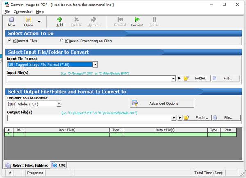Click the play arrow beside Input File(s)
This screenshot has height=178, width=246.
179,78
